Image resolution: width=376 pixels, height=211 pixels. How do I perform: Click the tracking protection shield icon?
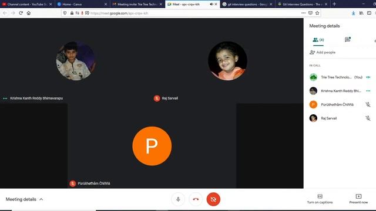click(65, 13)
